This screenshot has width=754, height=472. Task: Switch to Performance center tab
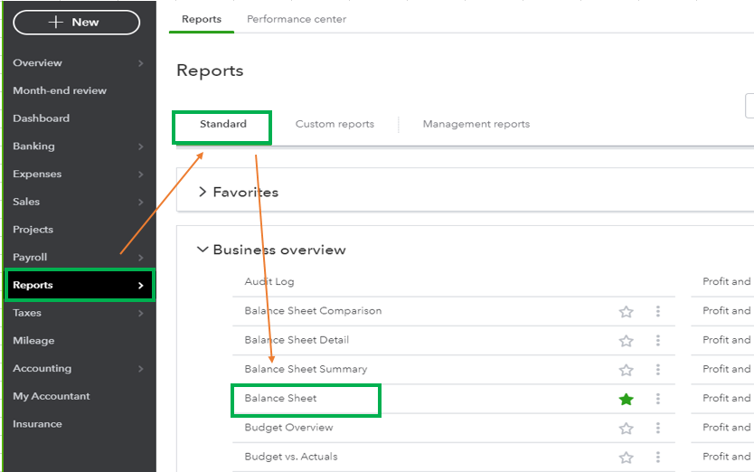(x=297, y=19)
